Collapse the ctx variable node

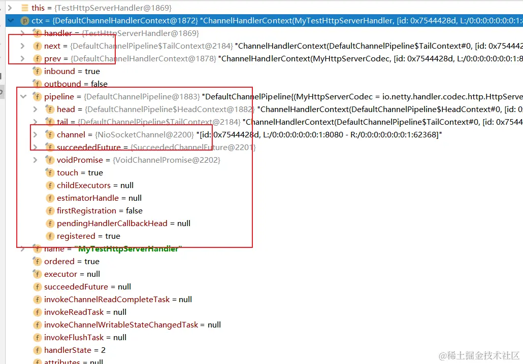[x=11, y=21]
